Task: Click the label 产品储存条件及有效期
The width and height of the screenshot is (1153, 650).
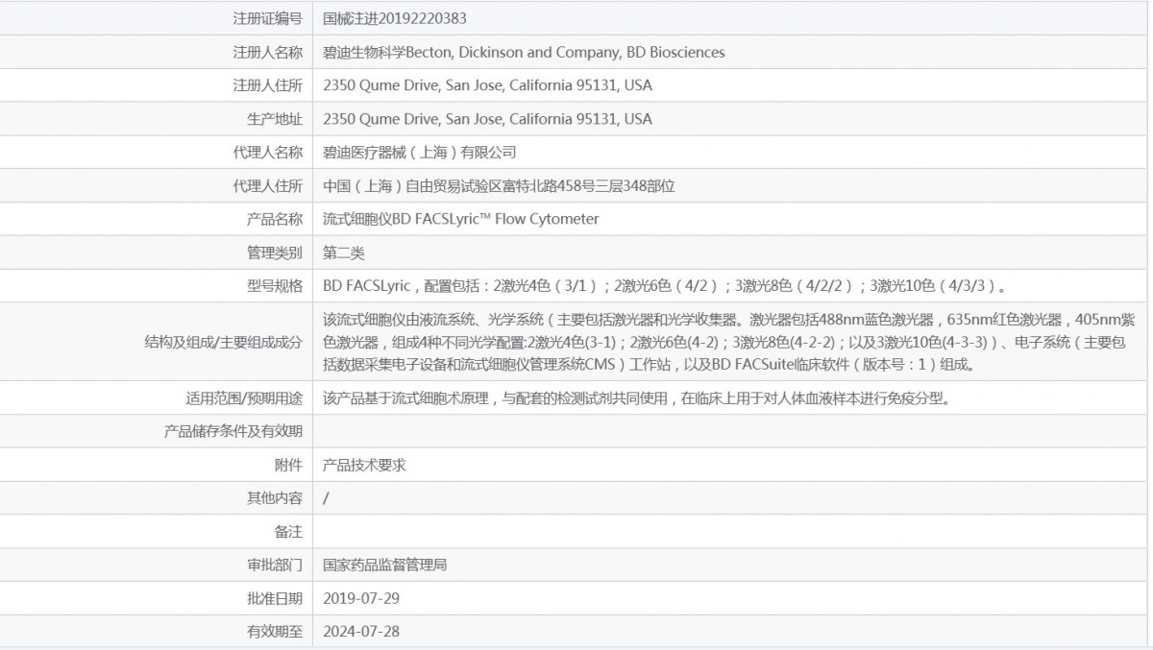Action: click(233, 431)
